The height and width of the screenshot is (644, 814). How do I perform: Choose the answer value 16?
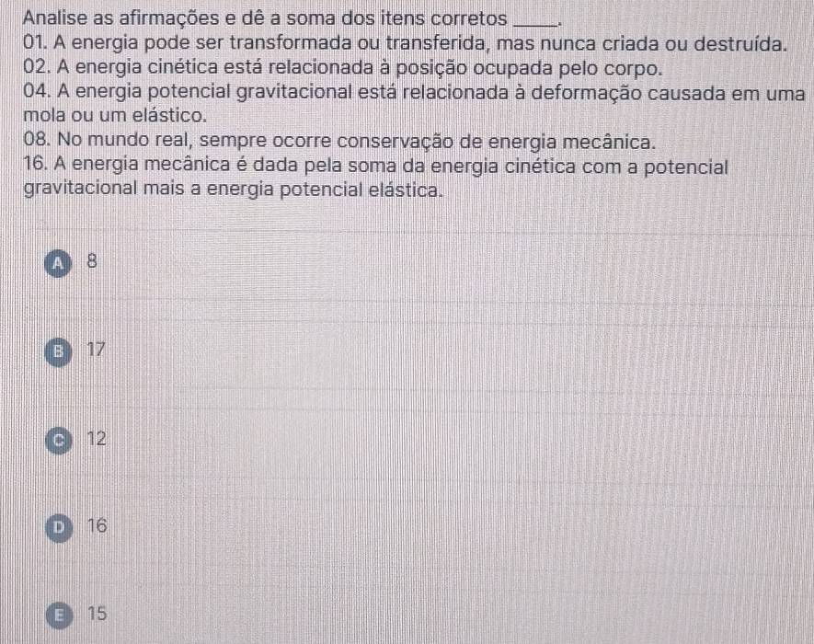click(97, 525)
